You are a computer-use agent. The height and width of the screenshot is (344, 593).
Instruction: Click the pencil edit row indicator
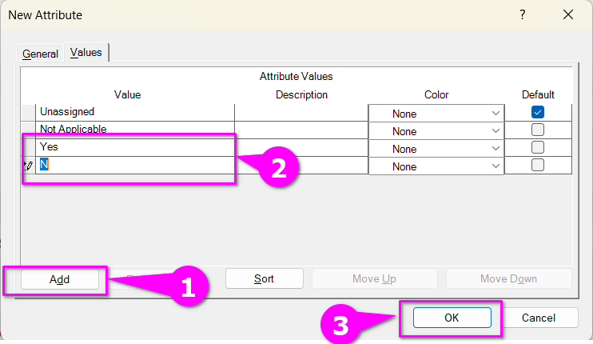pos(28,166)
